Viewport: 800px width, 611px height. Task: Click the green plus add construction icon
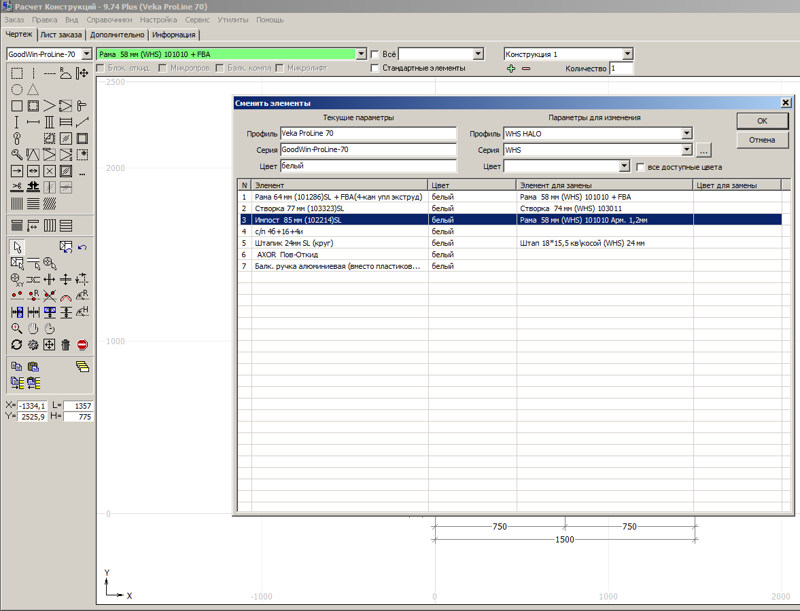[x=511, y=69]
